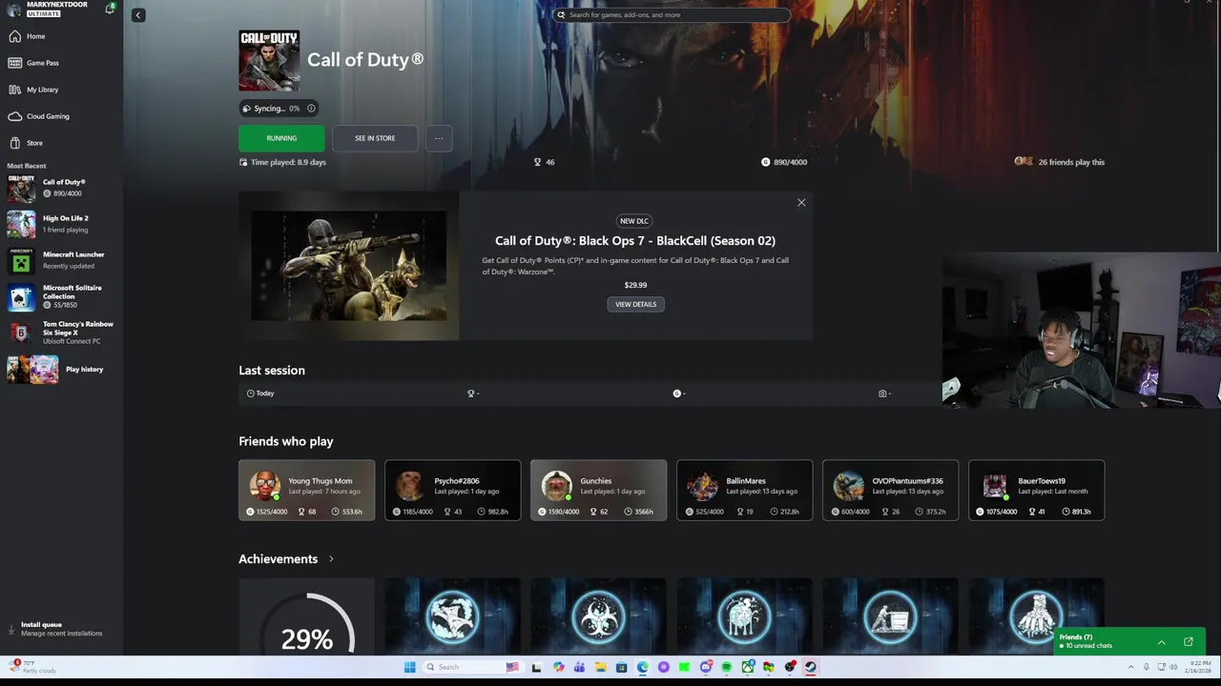Open File Explorer from the taskbar
This screenshot has height=686, width=1221.
[601, 667]
